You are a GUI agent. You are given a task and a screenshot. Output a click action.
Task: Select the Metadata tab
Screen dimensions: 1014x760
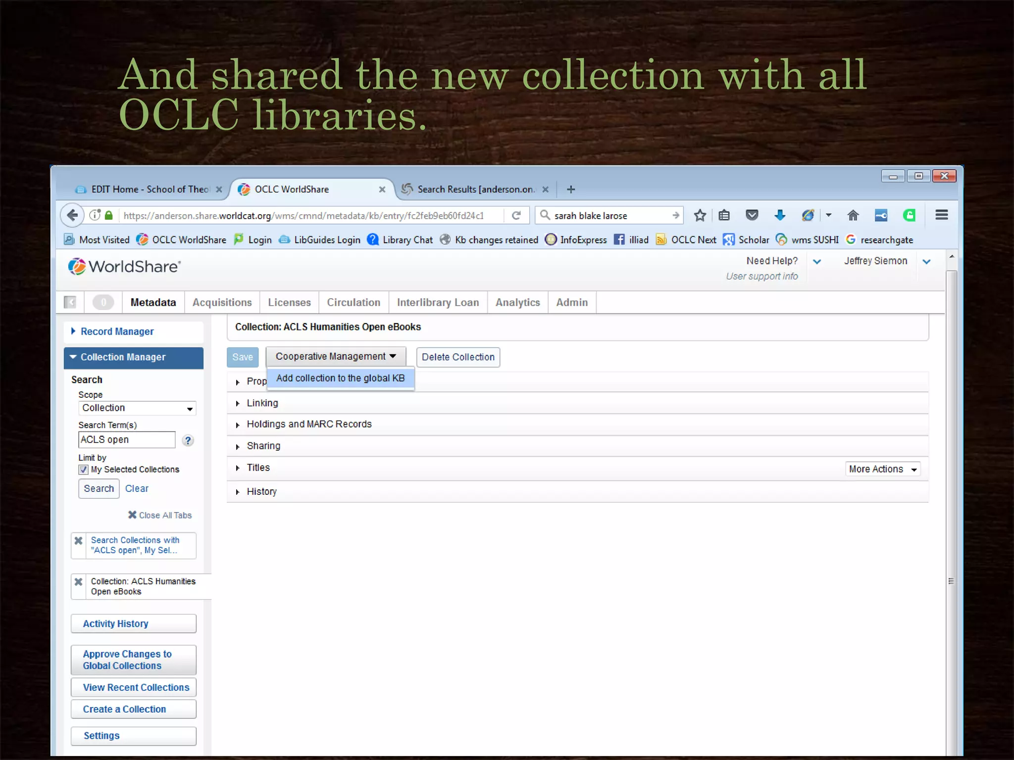pyautogui.click(x=153, y=302)
